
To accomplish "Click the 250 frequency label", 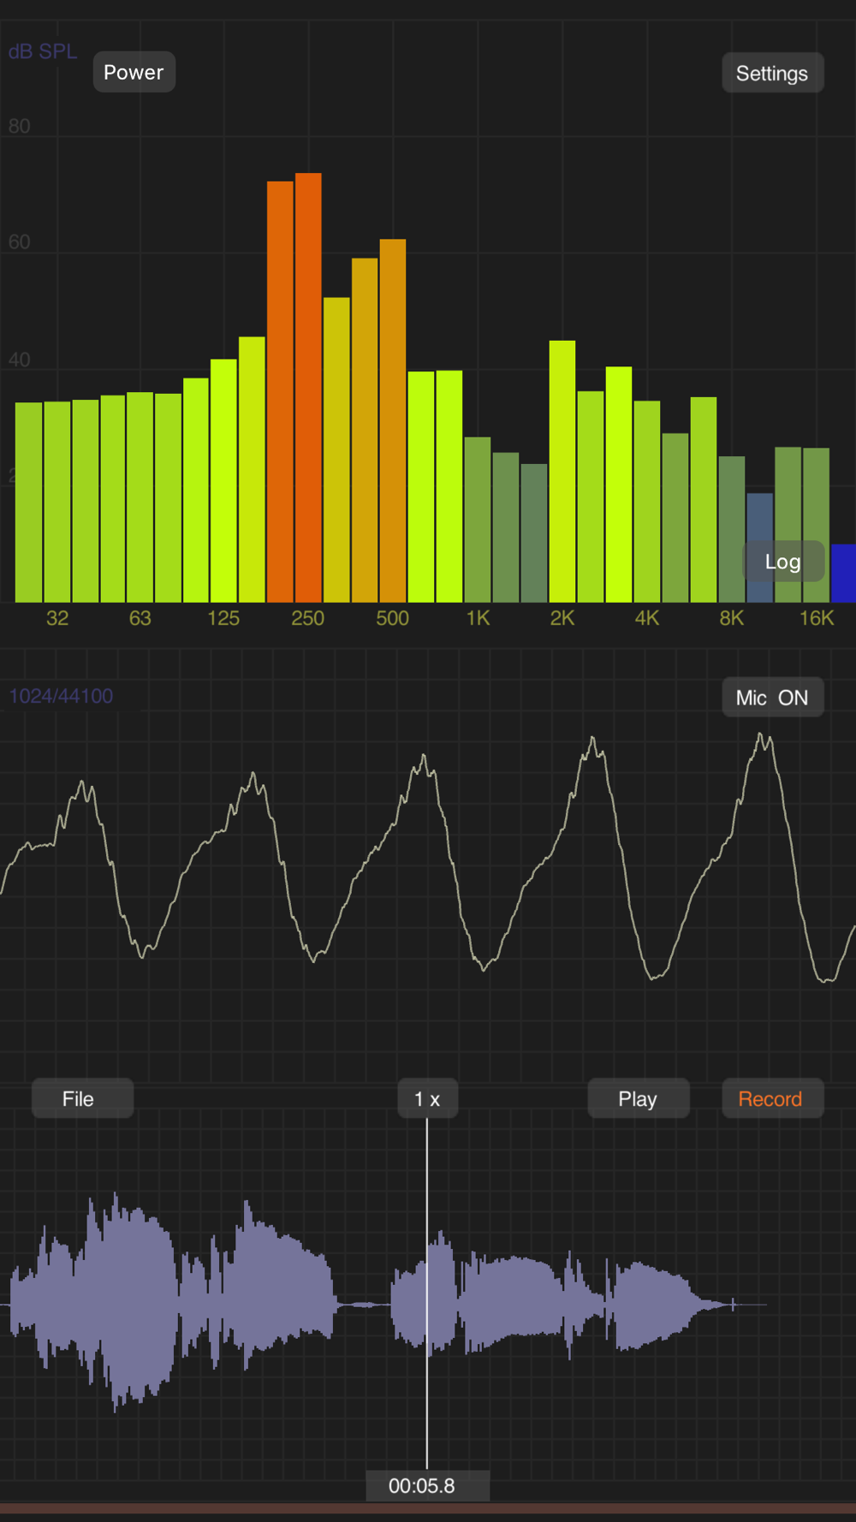I will coord(307,618).
